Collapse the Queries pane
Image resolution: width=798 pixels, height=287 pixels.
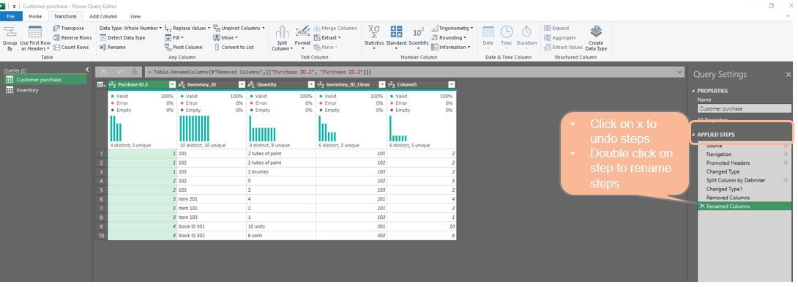[x=87, y=70]
